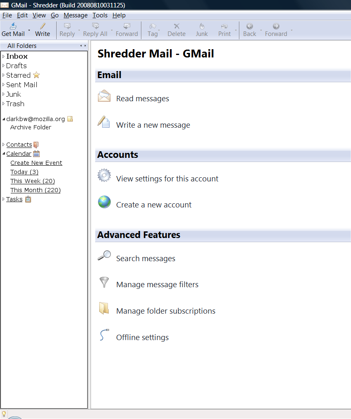Click the Calendar icon in sidebar
Image resolution: width=351 pixels, height=419 pixels.
(36, 154)
